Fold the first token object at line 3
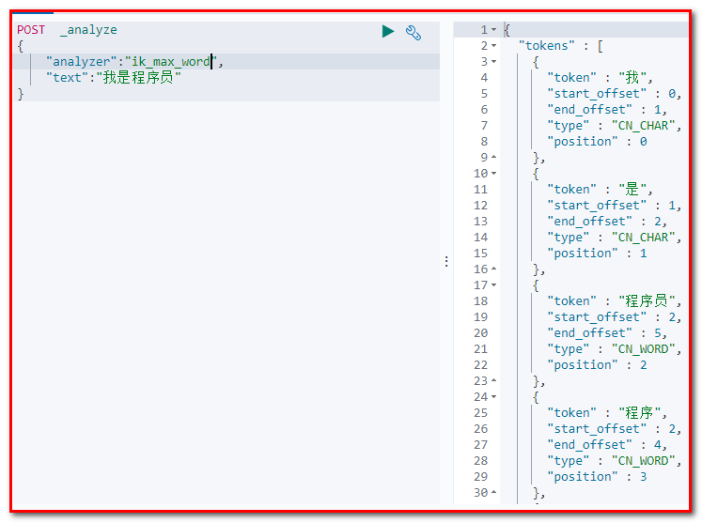 [494, 62]
